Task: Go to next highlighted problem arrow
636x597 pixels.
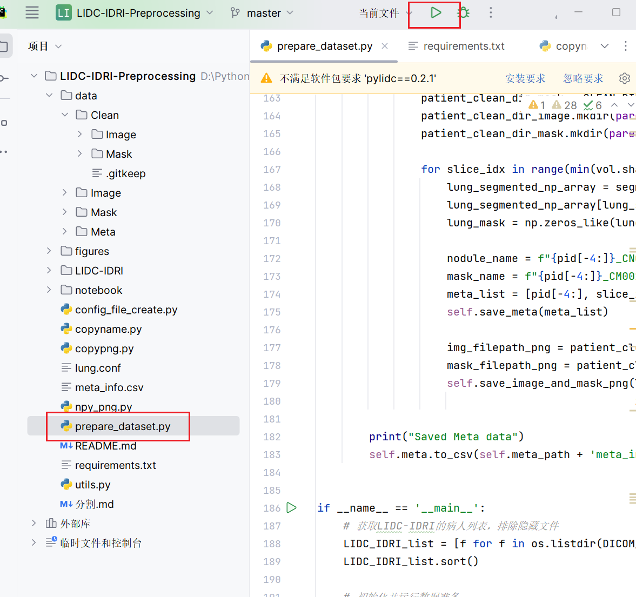Action: 630,105
